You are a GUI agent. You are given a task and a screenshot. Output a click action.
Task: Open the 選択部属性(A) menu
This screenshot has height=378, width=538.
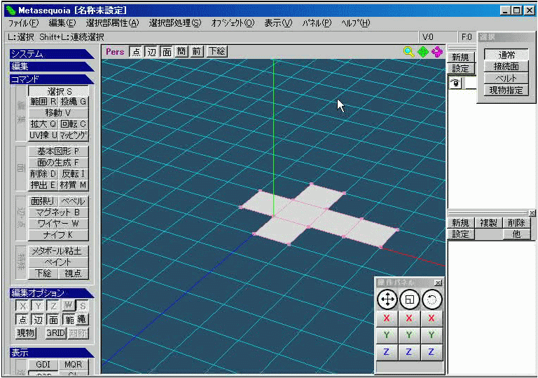click(113, 23)
